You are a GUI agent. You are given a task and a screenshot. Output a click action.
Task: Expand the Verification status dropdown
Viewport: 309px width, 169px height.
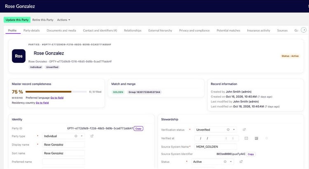click(x=234, y=130)
